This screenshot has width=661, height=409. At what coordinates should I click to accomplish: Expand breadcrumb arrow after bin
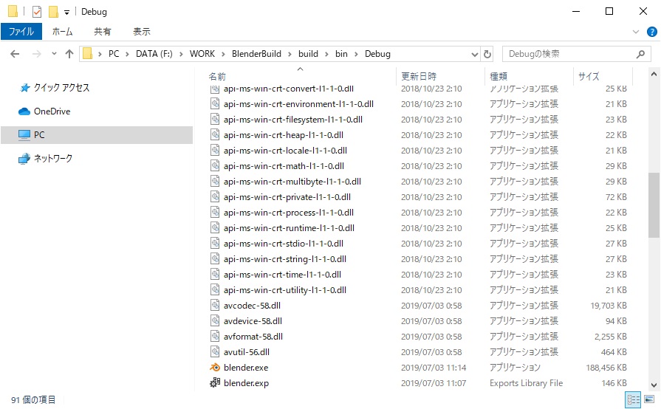click(x=356, y=54)
